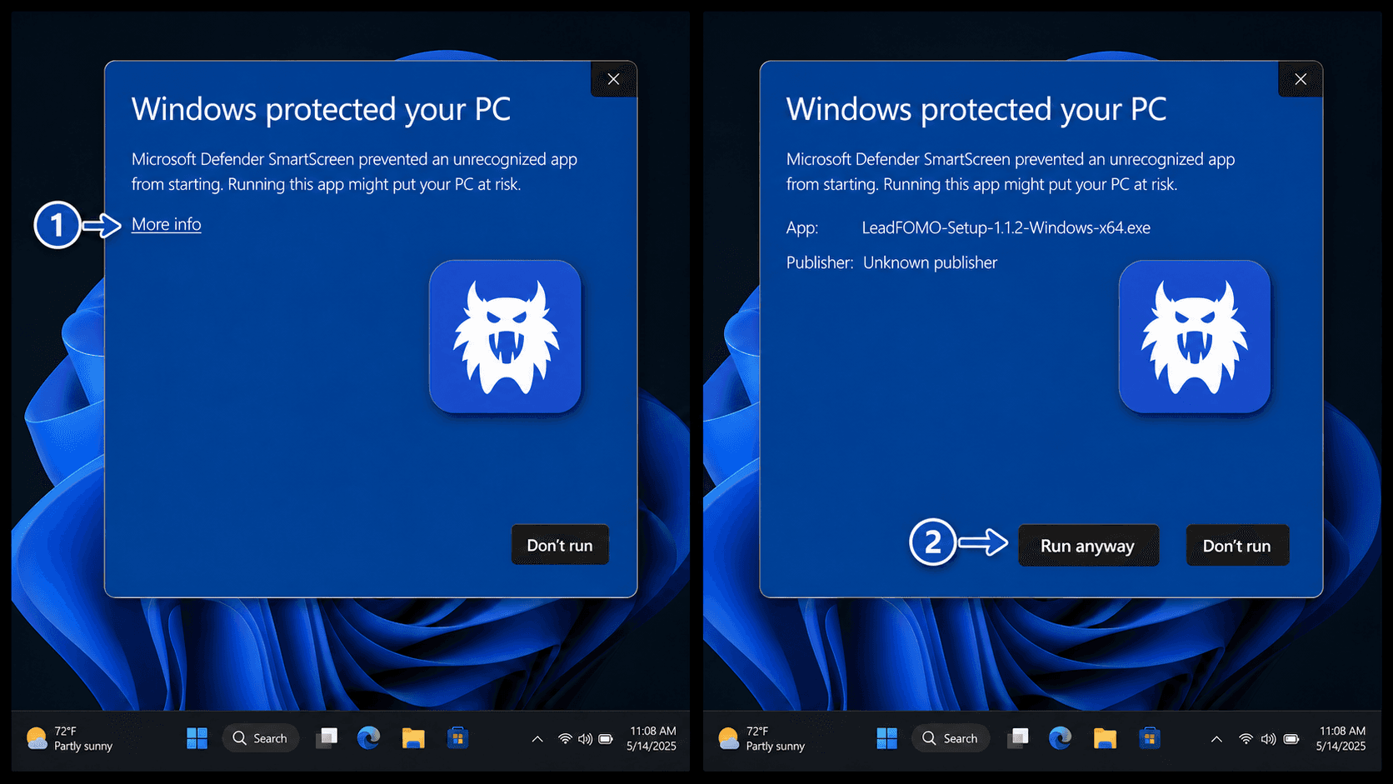Click the volume icon on right taskbar
The image size is (1393, 784).
1268,739
